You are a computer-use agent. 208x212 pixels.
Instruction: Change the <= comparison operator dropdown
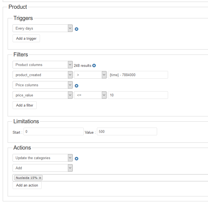(90, 95)
